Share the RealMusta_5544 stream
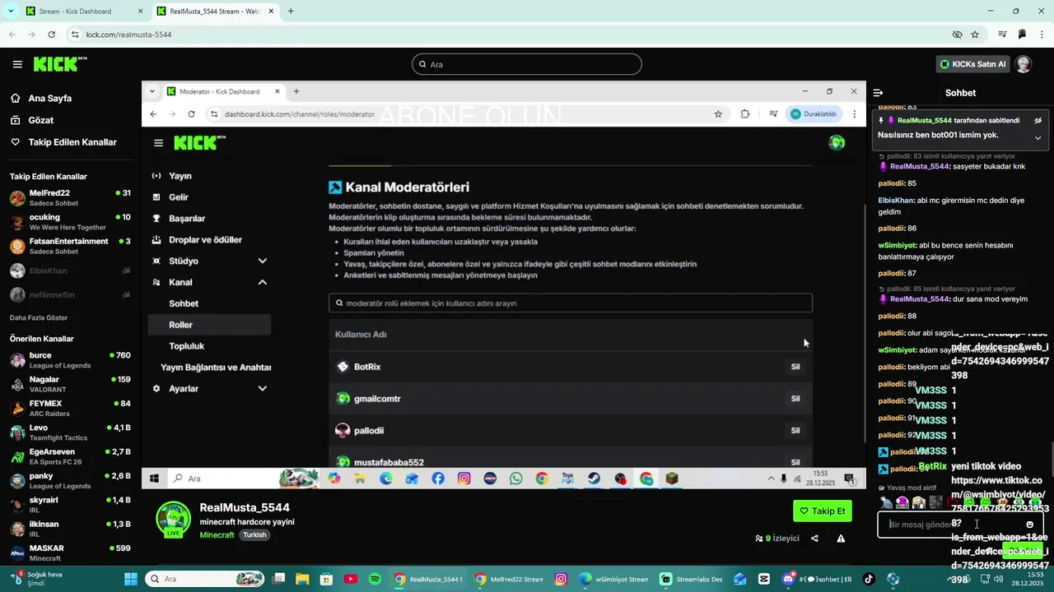This screenshot has width=1054, height=592. pyautogui.click(x=814, y=539)
